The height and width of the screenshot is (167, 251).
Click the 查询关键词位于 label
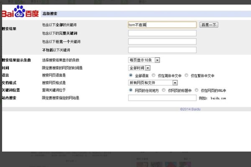pyautogui.click(x=54, y=90)
